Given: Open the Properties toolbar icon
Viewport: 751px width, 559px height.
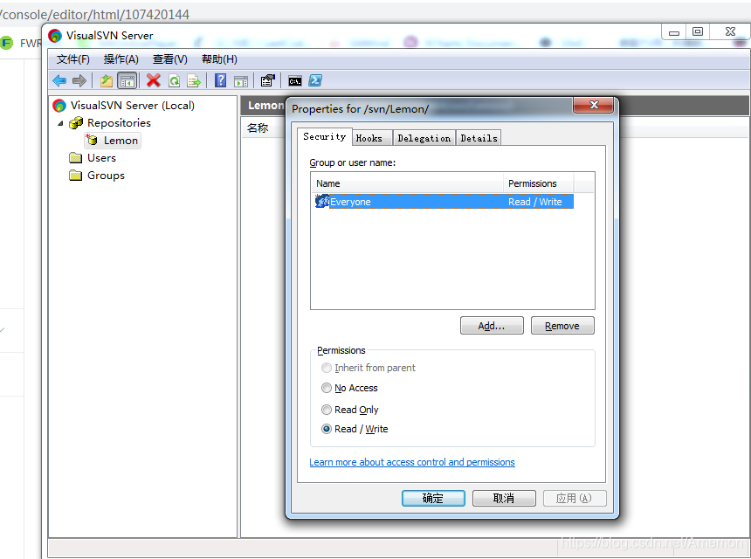Looking at the screenshot, I should (x=268, y=80).
